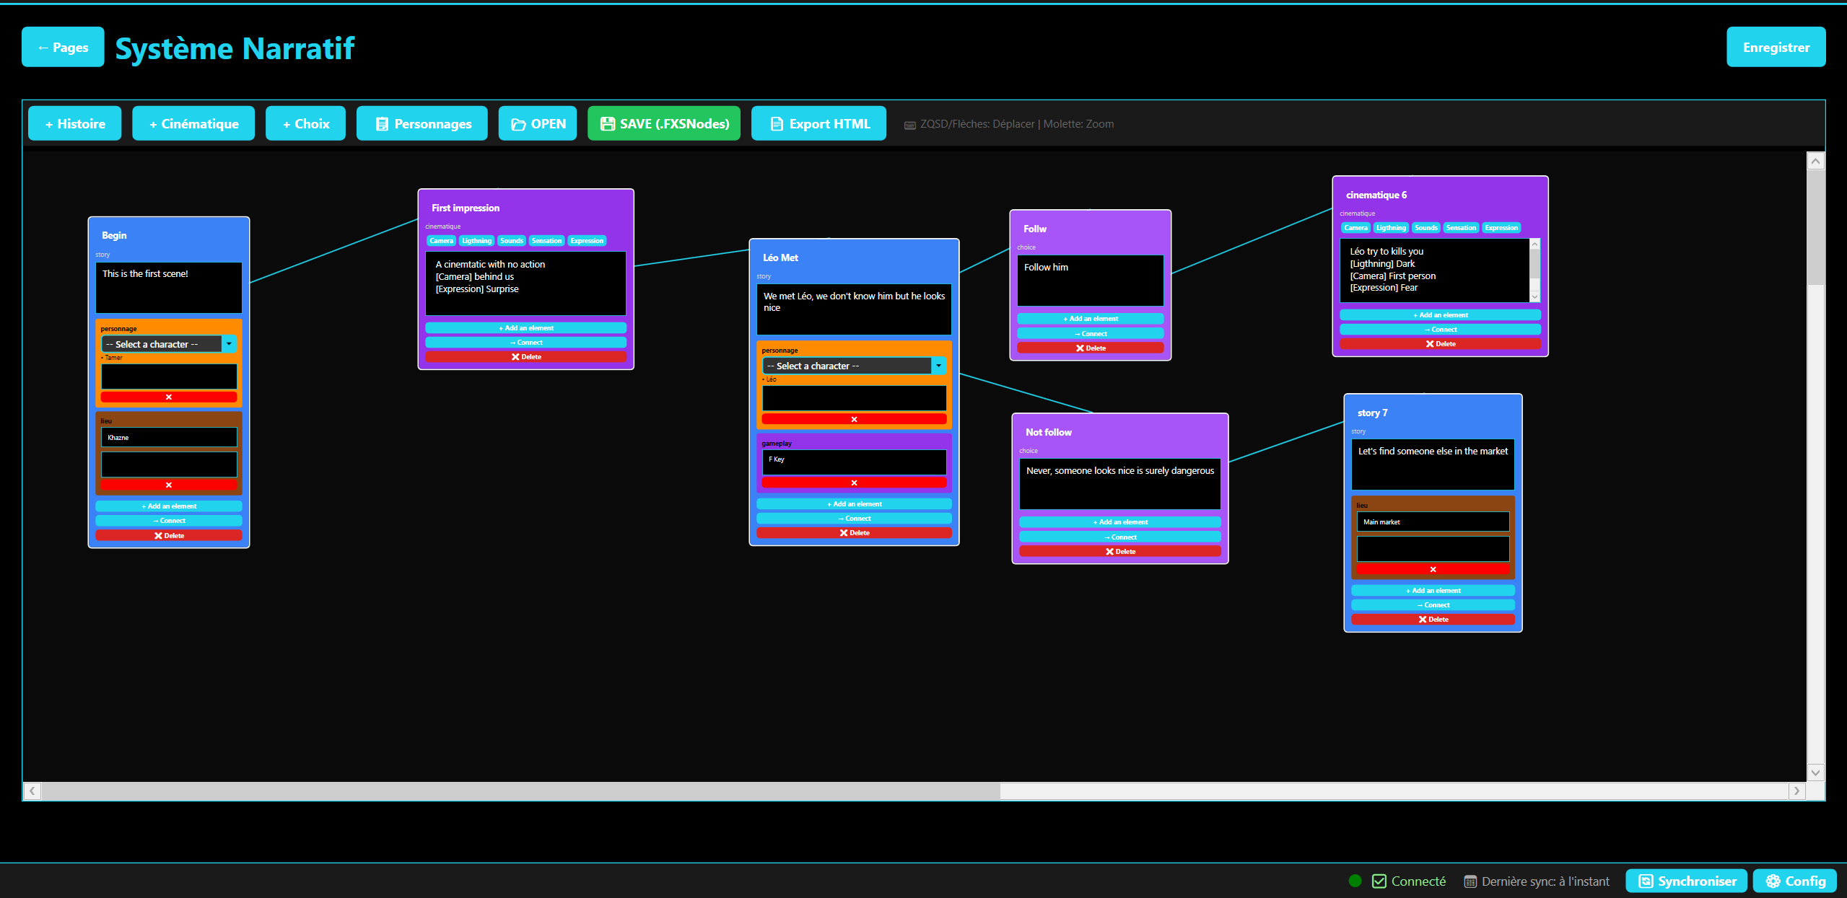
Task: Toggle the Sounds tag on cinematique 6
Action: [x=1425, y=227]
